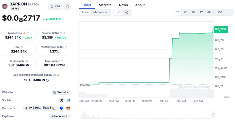Open the Market cap info tooltip icon
This screenshot has width=235, height=120.
(x=28, y=33)
